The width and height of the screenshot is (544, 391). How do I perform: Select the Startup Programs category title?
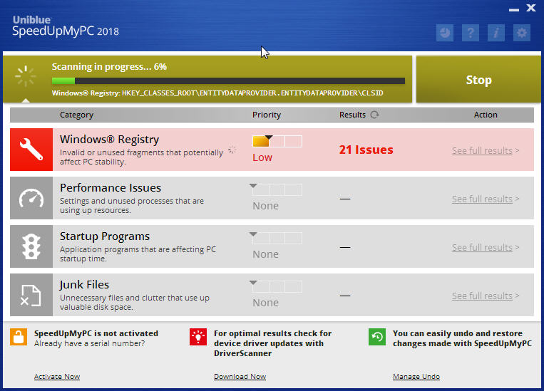click(x=104, y=236)
